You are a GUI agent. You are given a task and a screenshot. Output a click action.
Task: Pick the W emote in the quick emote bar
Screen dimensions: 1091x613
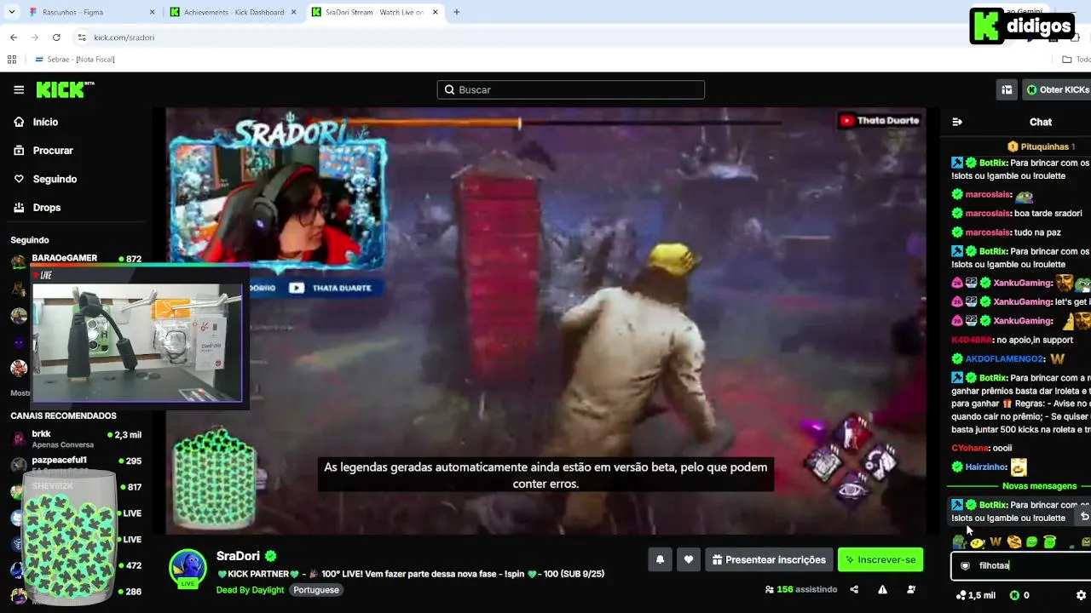pyautogui.click(x=996, y=541)
